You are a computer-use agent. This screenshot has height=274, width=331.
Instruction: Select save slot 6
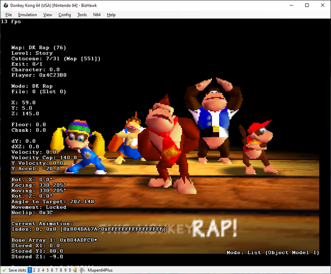click(x=52, y=270)
